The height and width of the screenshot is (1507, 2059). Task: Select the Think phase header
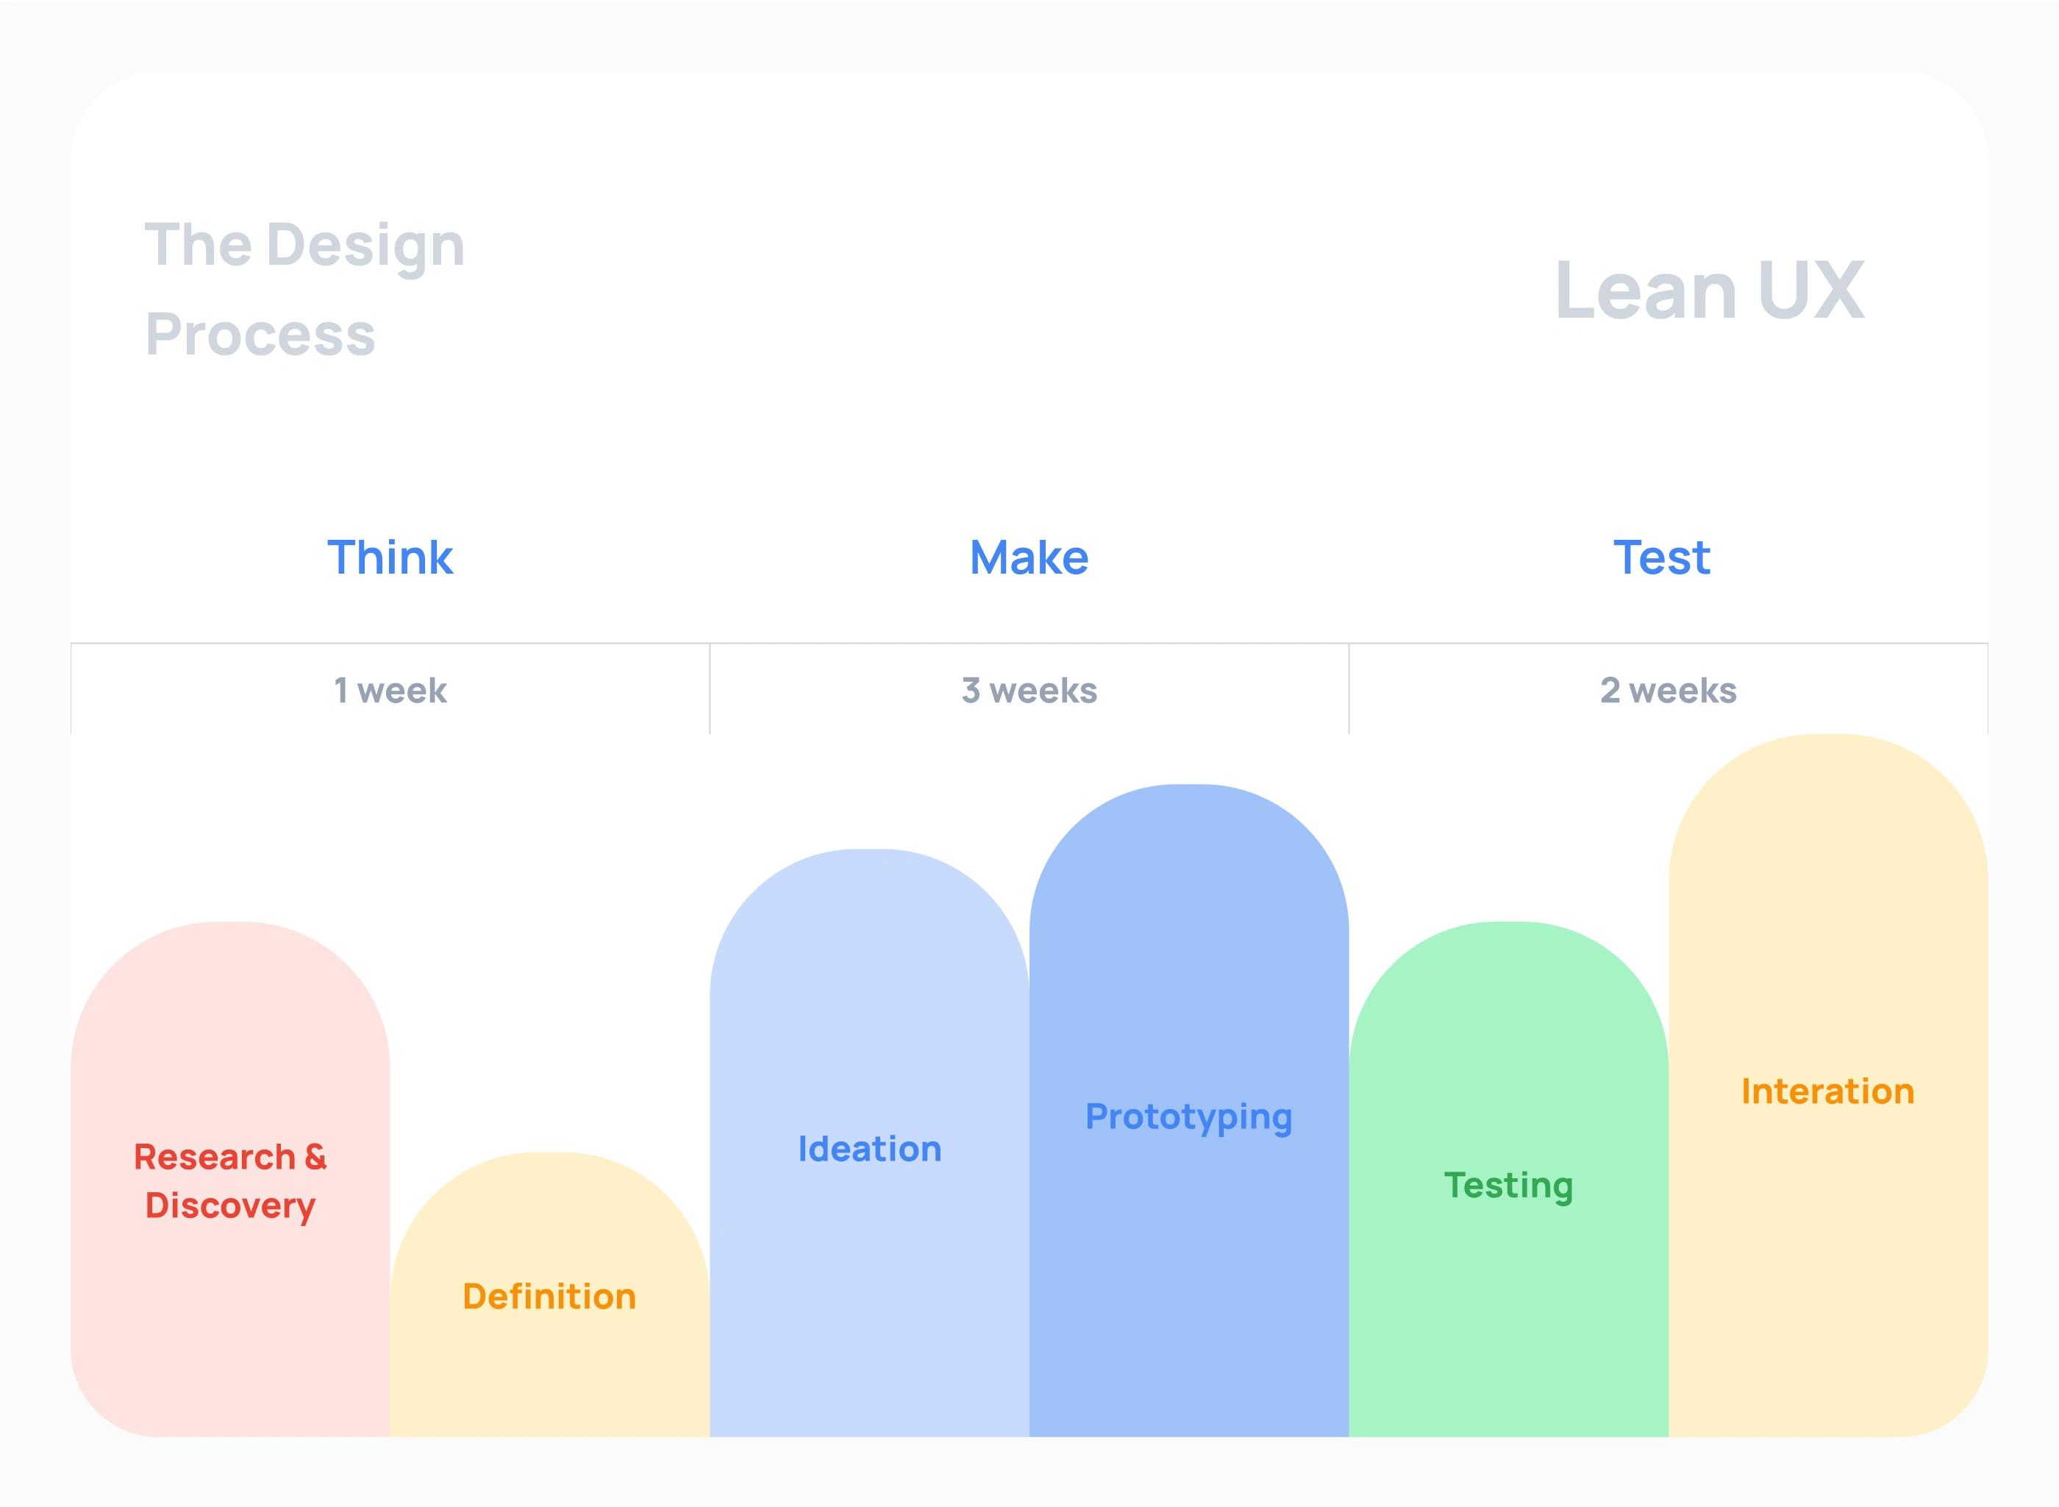(390, 557)
